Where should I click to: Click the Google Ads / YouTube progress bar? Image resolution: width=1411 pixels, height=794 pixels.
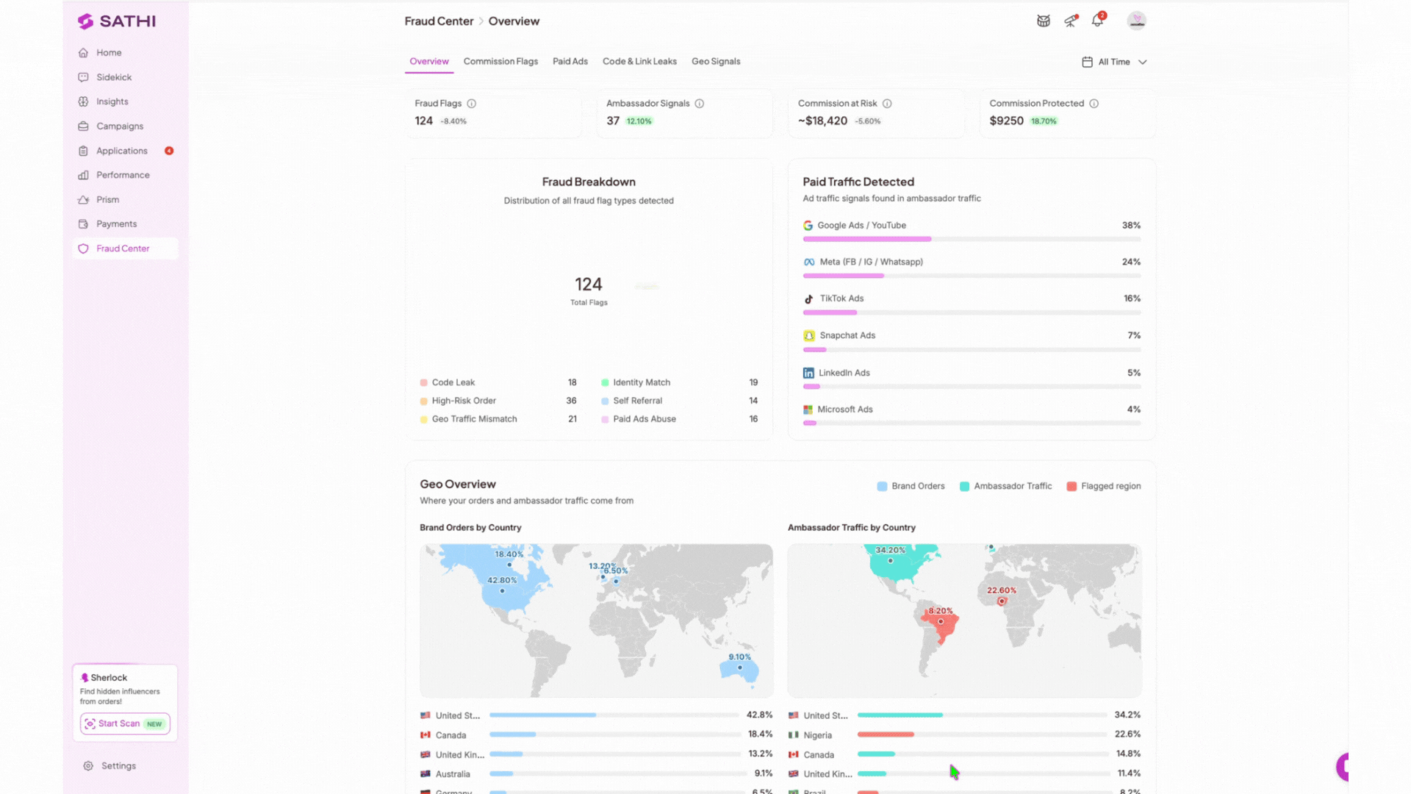[x=972, y=239]
